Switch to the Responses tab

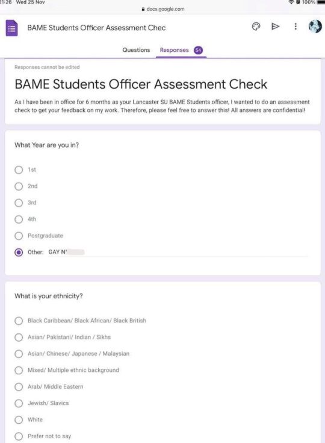tap(174, 50)
